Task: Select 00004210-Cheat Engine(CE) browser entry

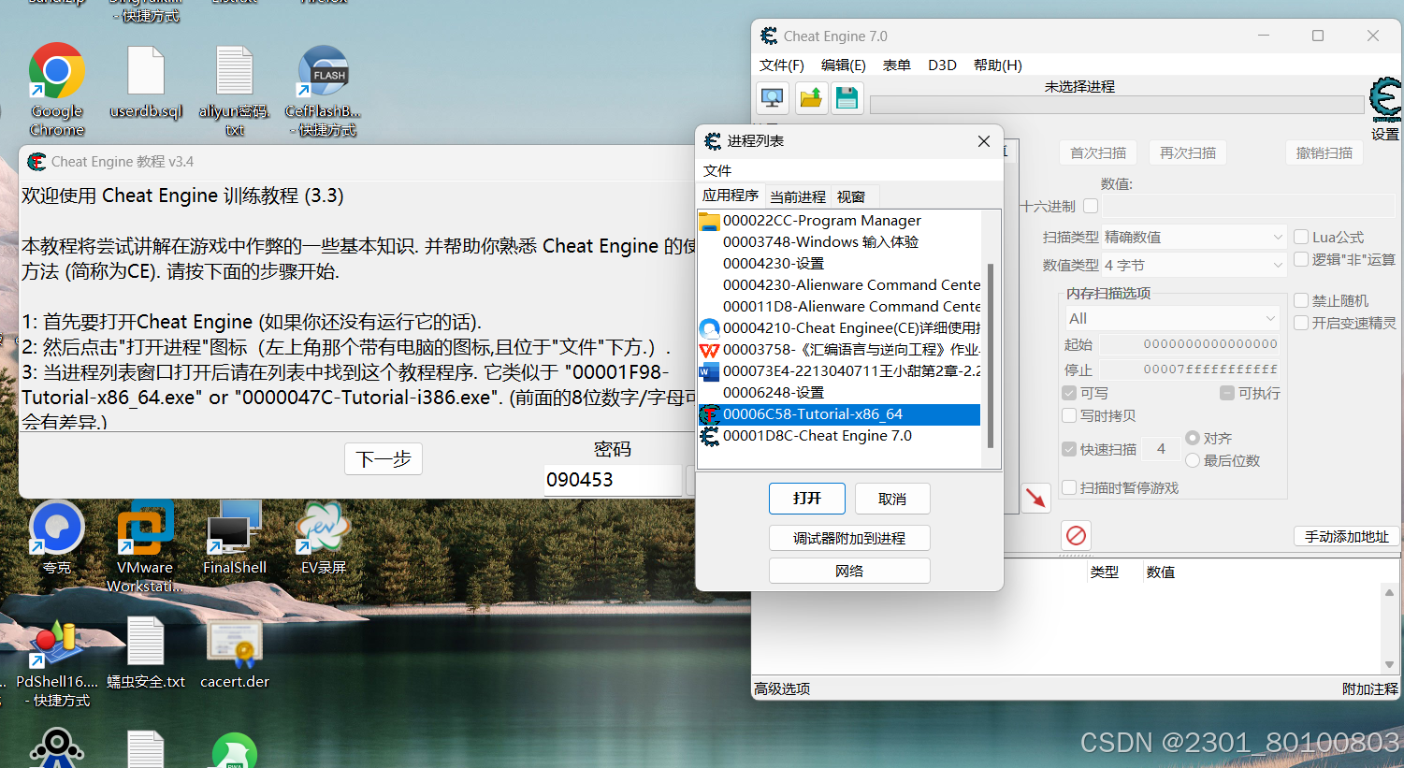Action: [839, 328]
